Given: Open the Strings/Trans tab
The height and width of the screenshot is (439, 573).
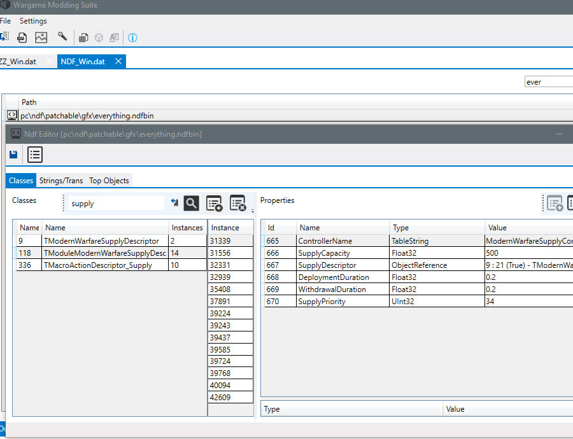Looking at the screenshot, I should (x=61, y=181).
